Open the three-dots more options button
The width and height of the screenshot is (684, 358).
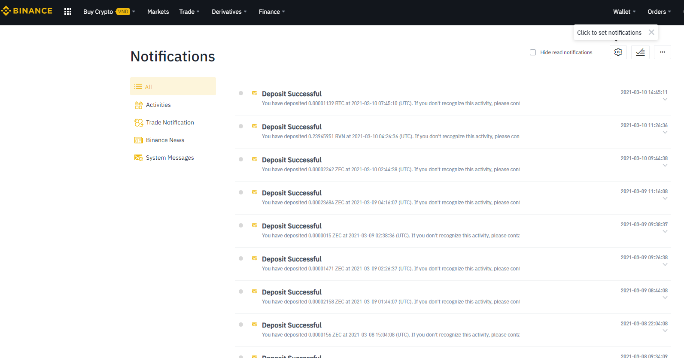662,52
